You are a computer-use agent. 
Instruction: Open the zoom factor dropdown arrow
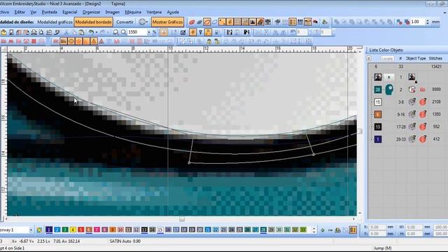click(x=148, y=32)
